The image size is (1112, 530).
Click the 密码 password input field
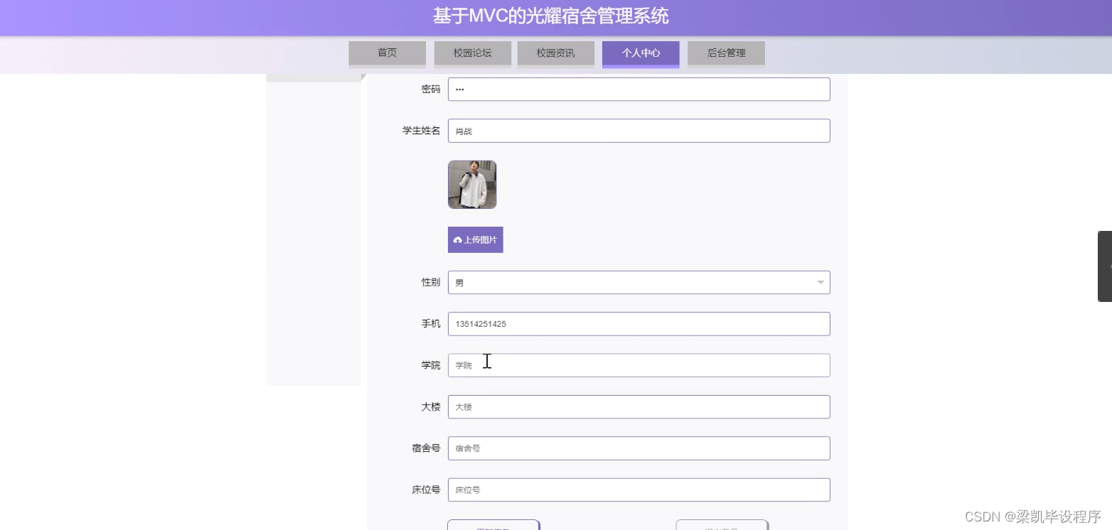click(638, 89)
